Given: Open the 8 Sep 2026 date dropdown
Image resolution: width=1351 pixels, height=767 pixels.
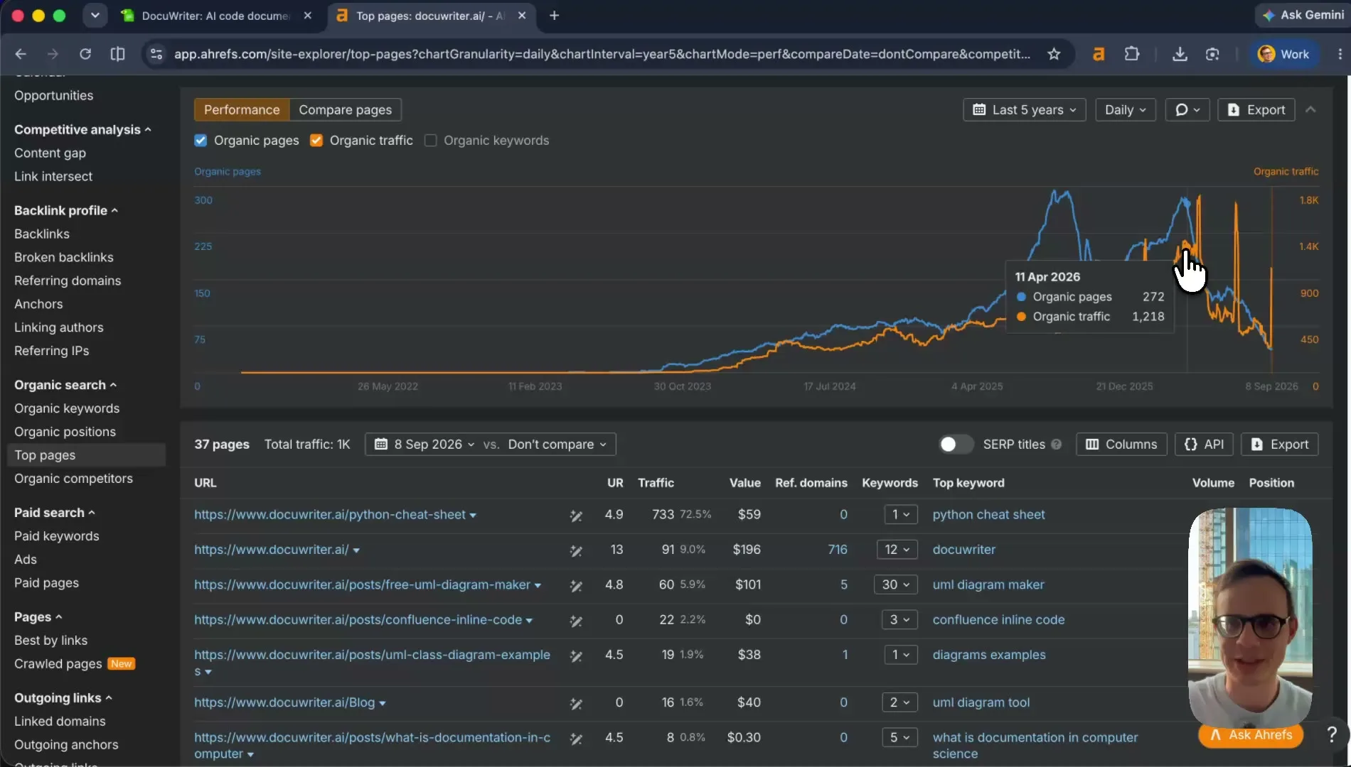Looking at the screenshot, I should 424,444.
